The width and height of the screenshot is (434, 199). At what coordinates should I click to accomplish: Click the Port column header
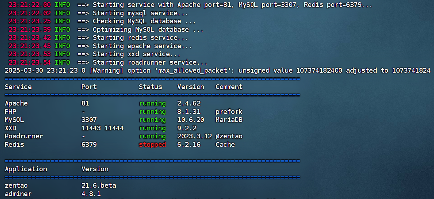coord(89,87)
